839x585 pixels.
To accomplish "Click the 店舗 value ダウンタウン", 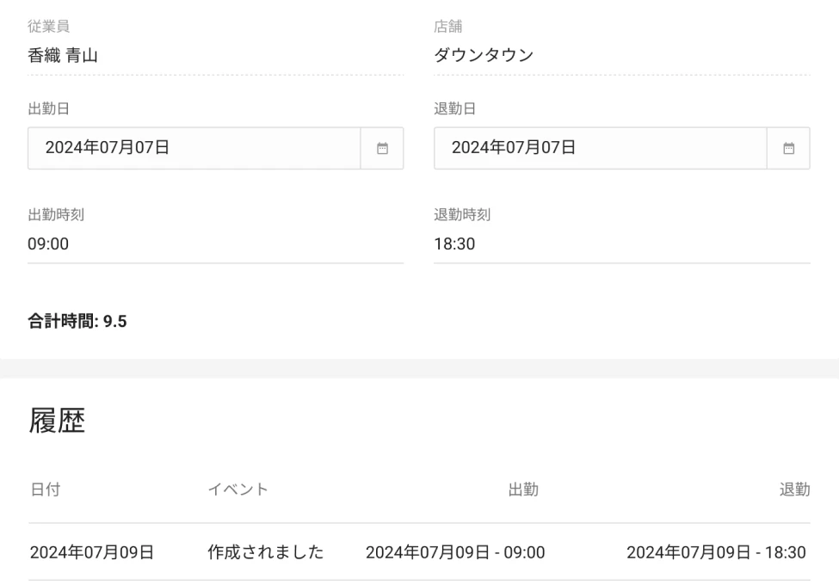I will pos(484,56).
